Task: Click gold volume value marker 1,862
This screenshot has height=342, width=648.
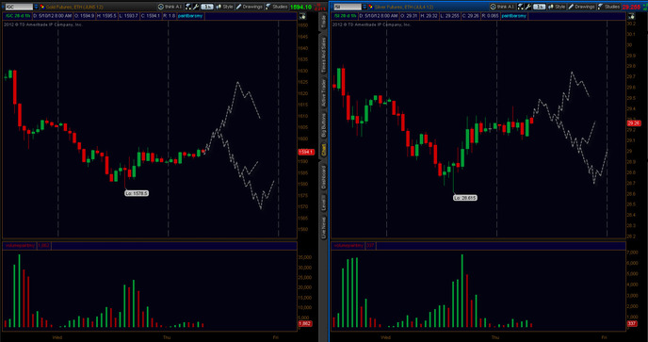Action: [305, 324]
